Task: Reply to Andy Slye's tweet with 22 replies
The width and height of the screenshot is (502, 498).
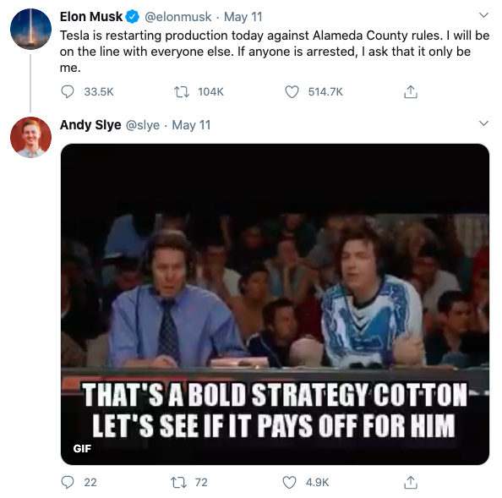Action: point(68,482)
